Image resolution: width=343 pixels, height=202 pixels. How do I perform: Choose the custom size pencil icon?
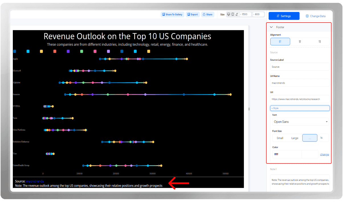coord(236,14)
